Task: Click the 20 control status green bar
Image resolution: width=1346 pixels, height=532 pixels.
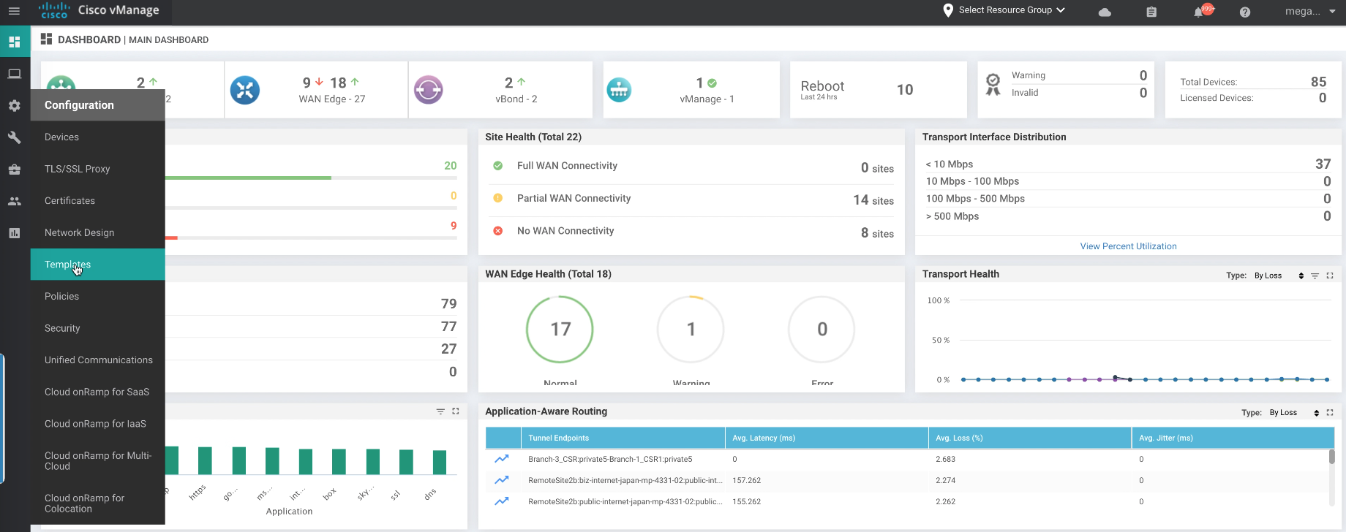Action: pos(248,178)
